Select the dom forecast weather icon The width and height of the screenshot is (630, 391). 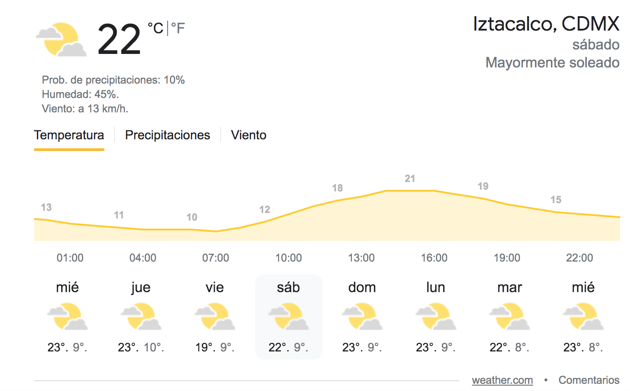coord(362,317)
